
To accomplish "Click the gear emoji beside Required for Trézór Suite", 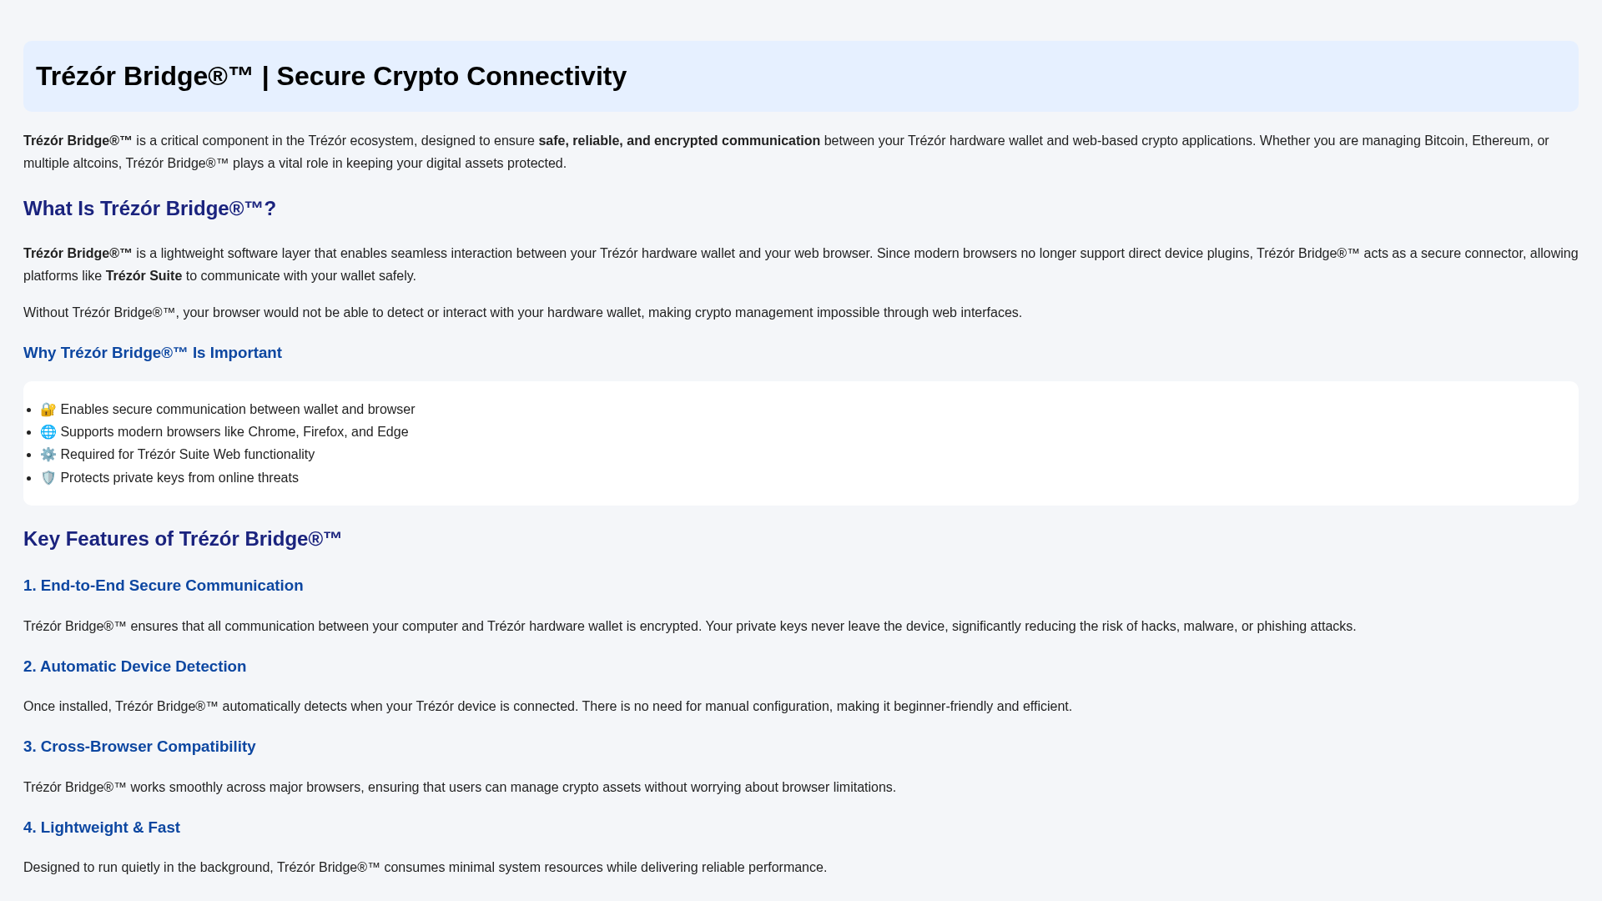I will click(x=48, y=455).
